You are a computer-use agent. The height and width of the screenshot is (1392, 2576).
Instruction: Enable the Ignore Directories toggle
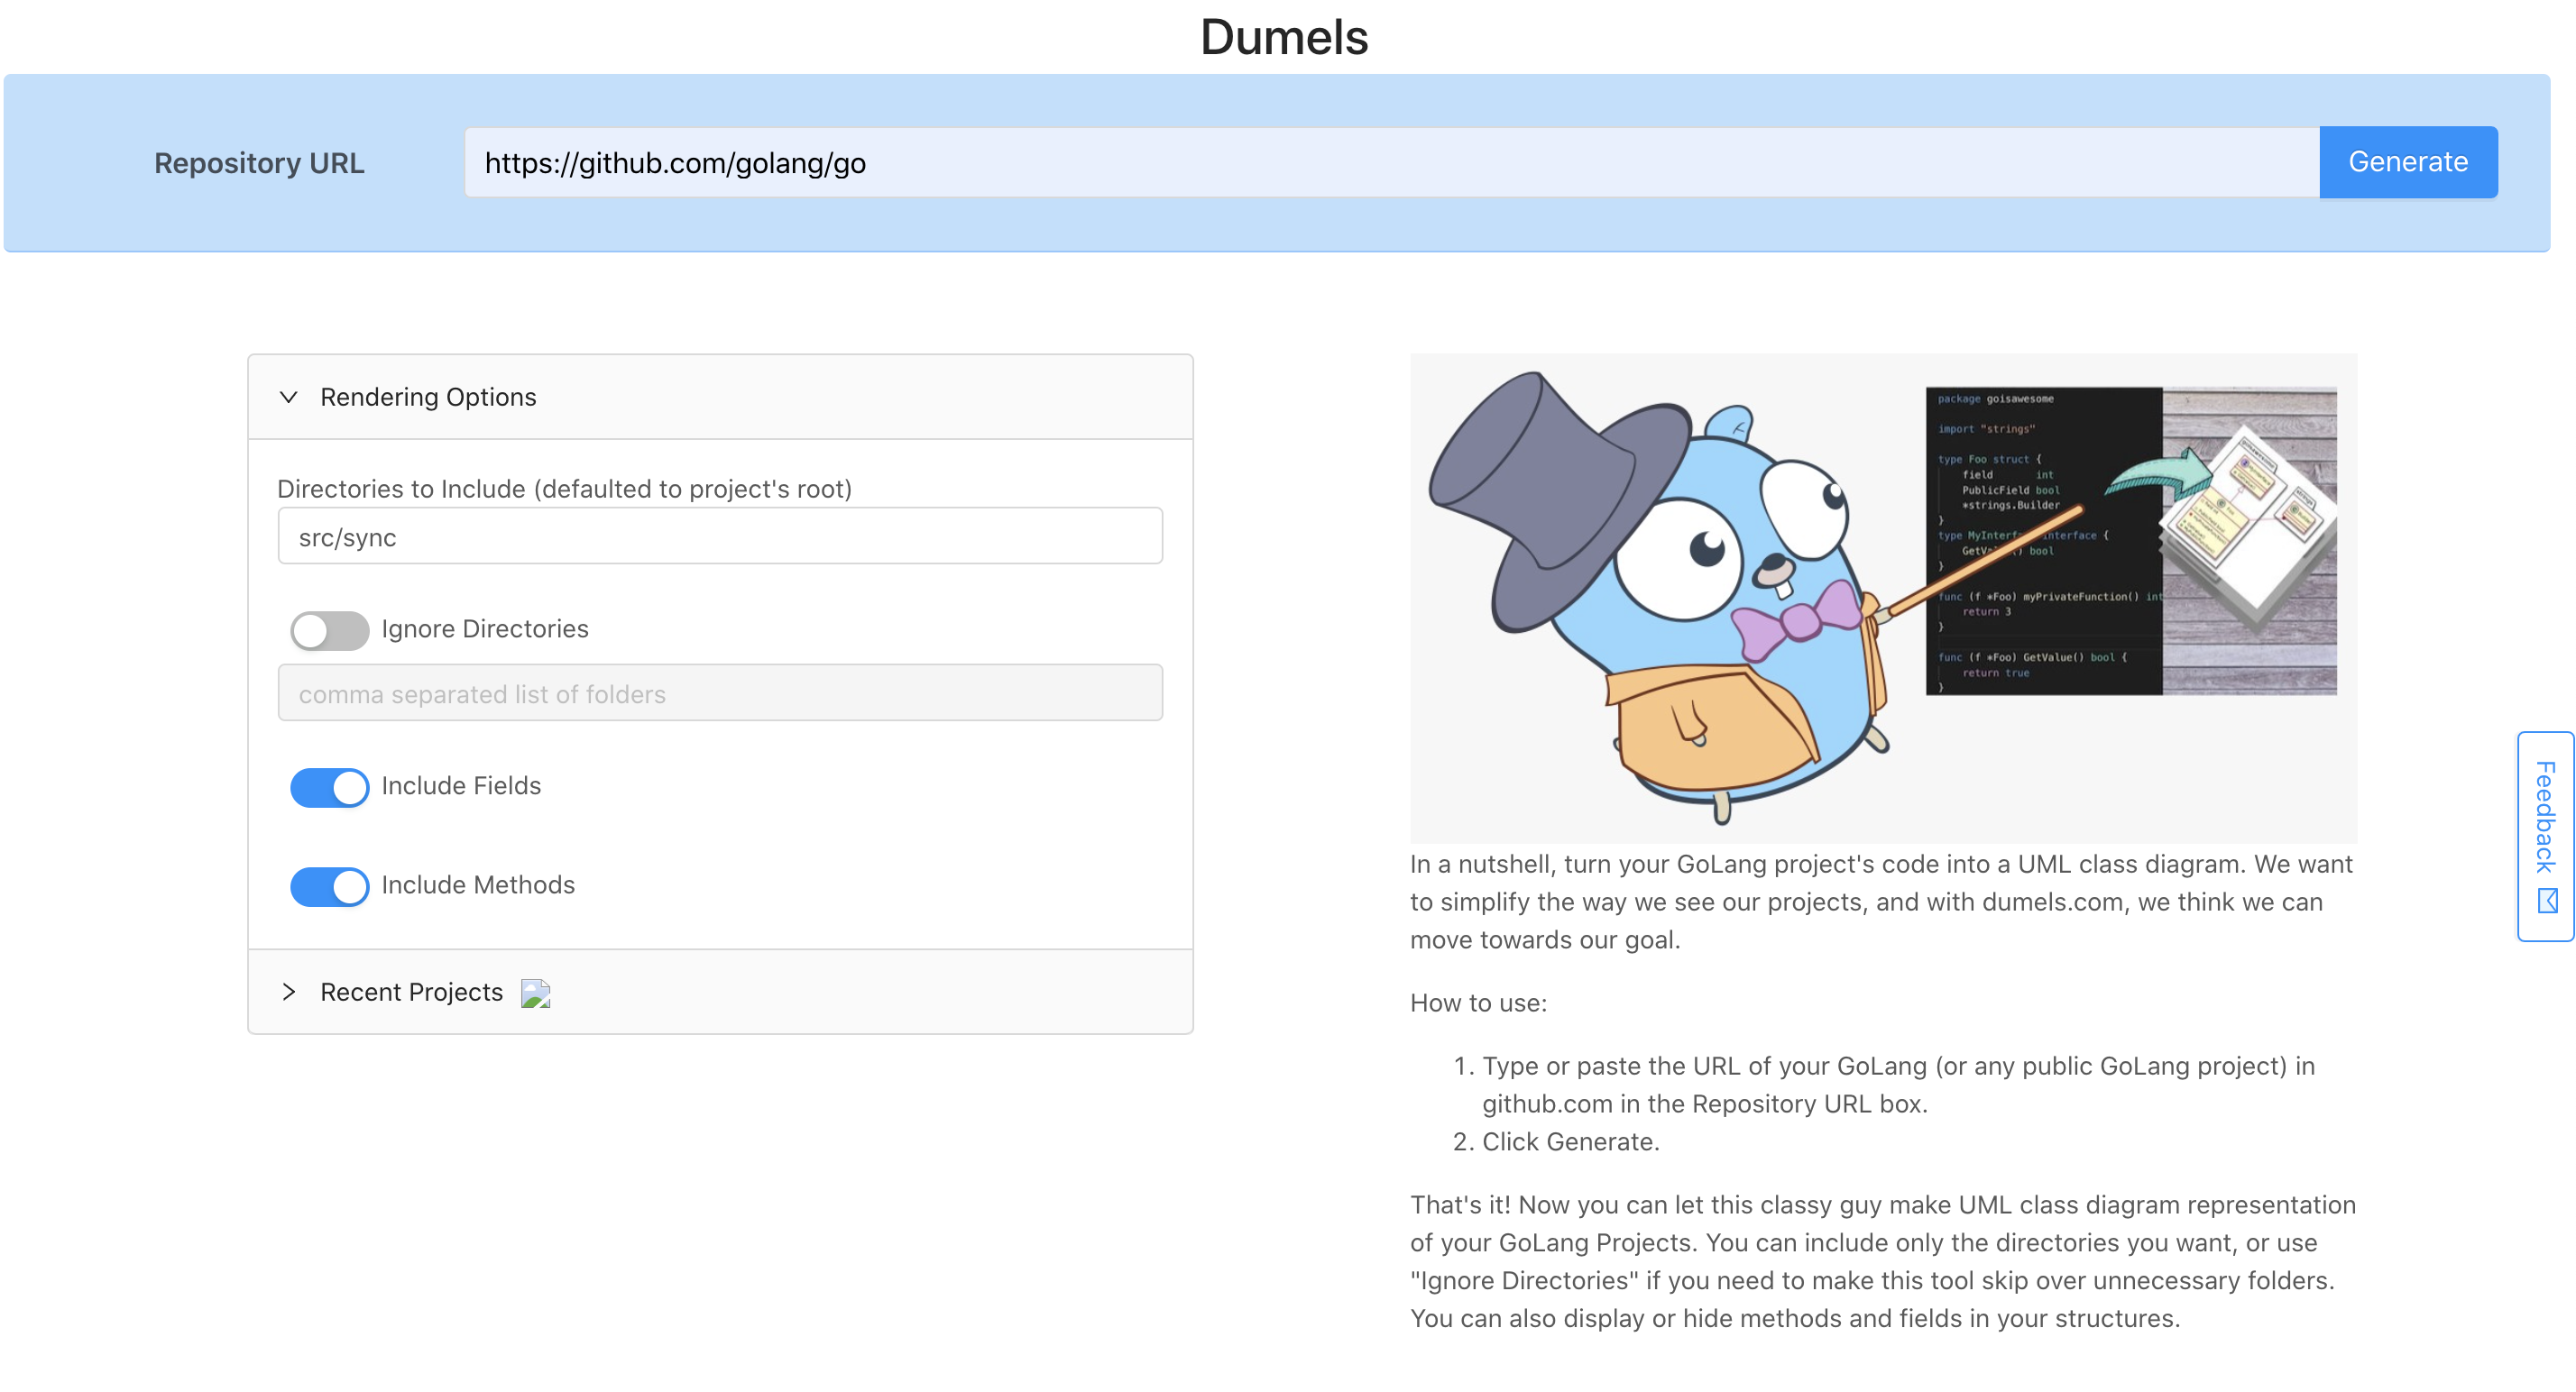tap(329, 629)
